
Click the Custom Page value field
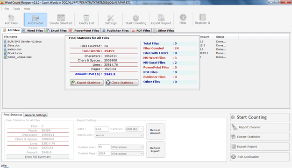tap(104, 154)
